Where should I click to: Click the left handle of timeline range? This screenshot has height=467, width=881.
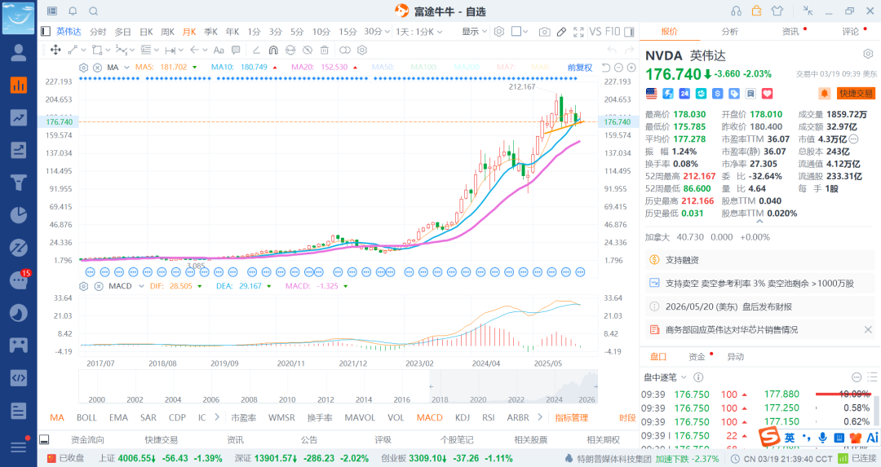pos(432,386)
